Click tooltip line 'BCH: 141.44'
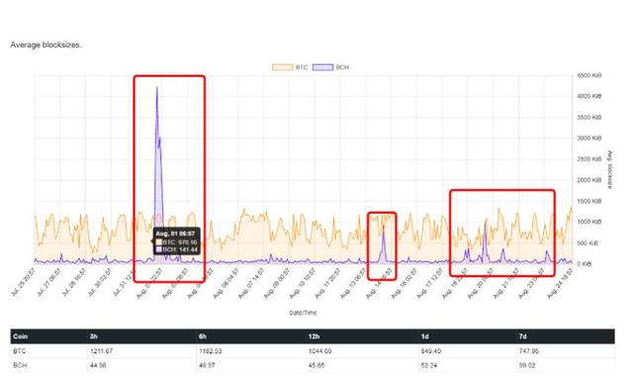The width and height of the screenshot is (633, 384). pyautogui.click(x=177, y=249)
